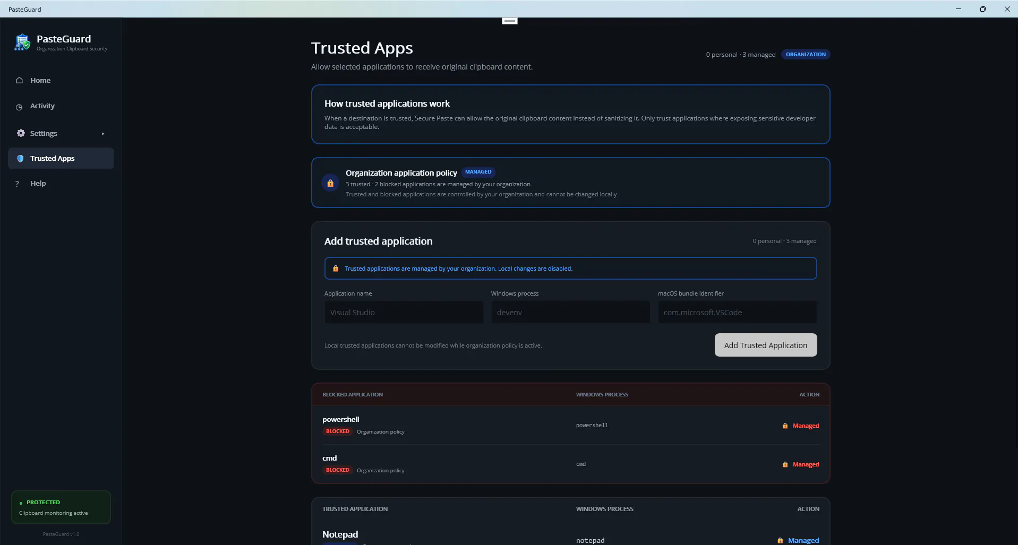The height and width of the screenshot is (545, 1018).
Task: Open the Home page
Action: pos(61,80)
